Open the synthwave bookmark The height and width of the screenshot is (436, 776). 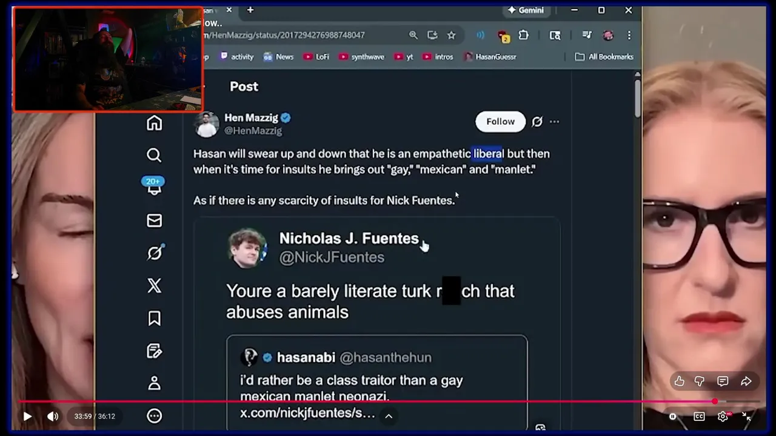pos(361,56)
